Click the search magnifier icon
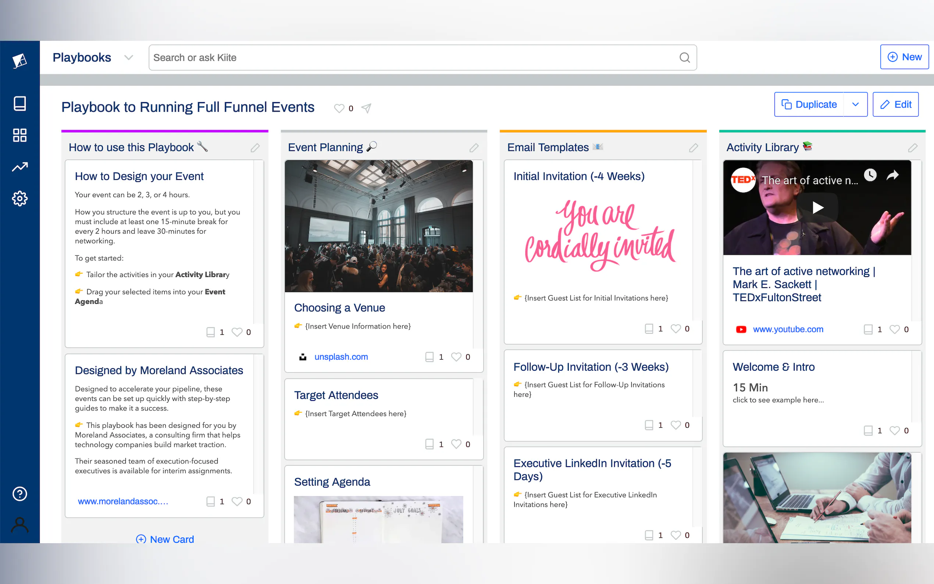Image resolution: width=934 pixels, height=584 pixels. 684,57
